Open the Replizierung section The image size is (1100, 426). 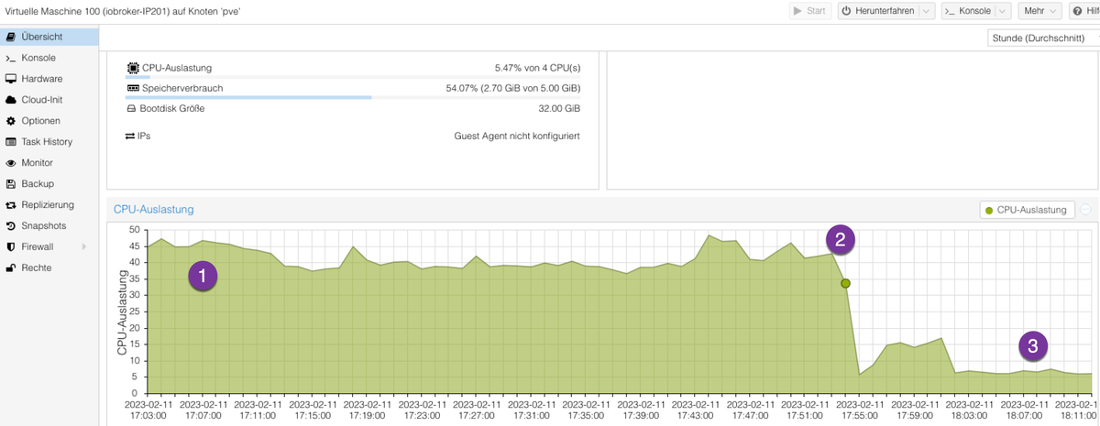(x=49, y=205)
